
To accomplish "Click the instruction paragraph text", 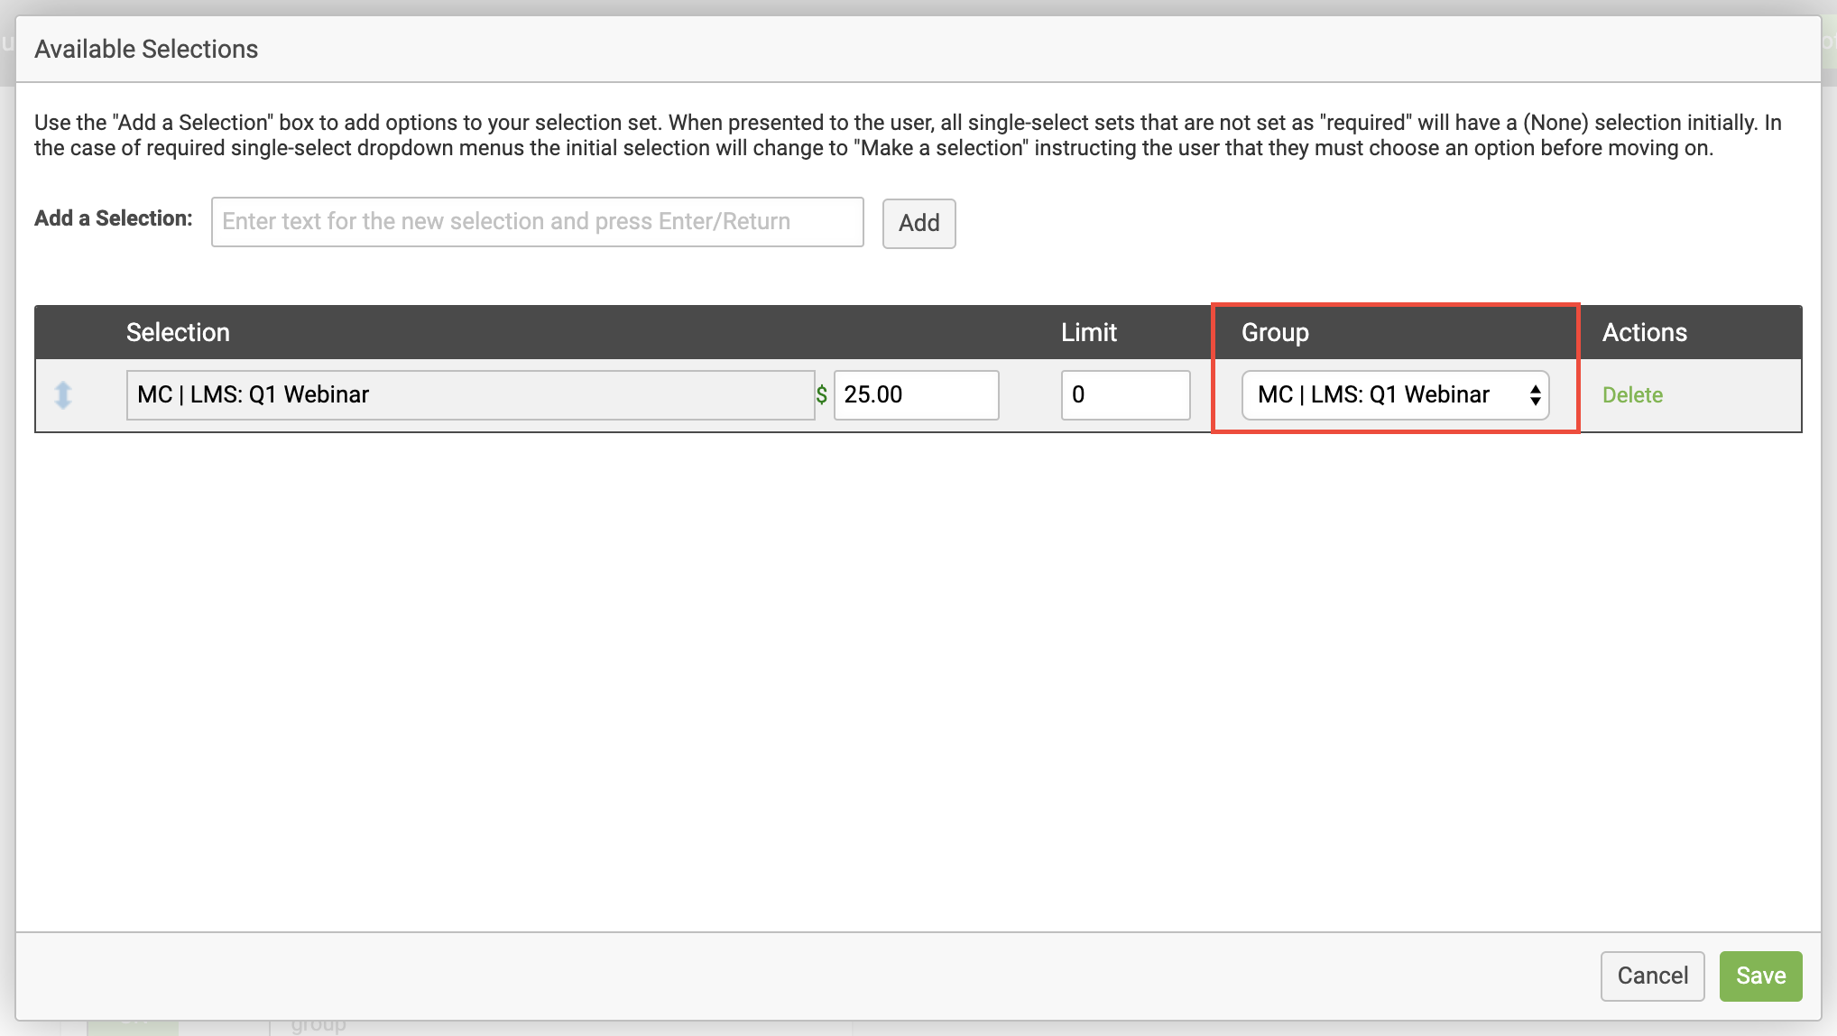I will pos(908,135).
